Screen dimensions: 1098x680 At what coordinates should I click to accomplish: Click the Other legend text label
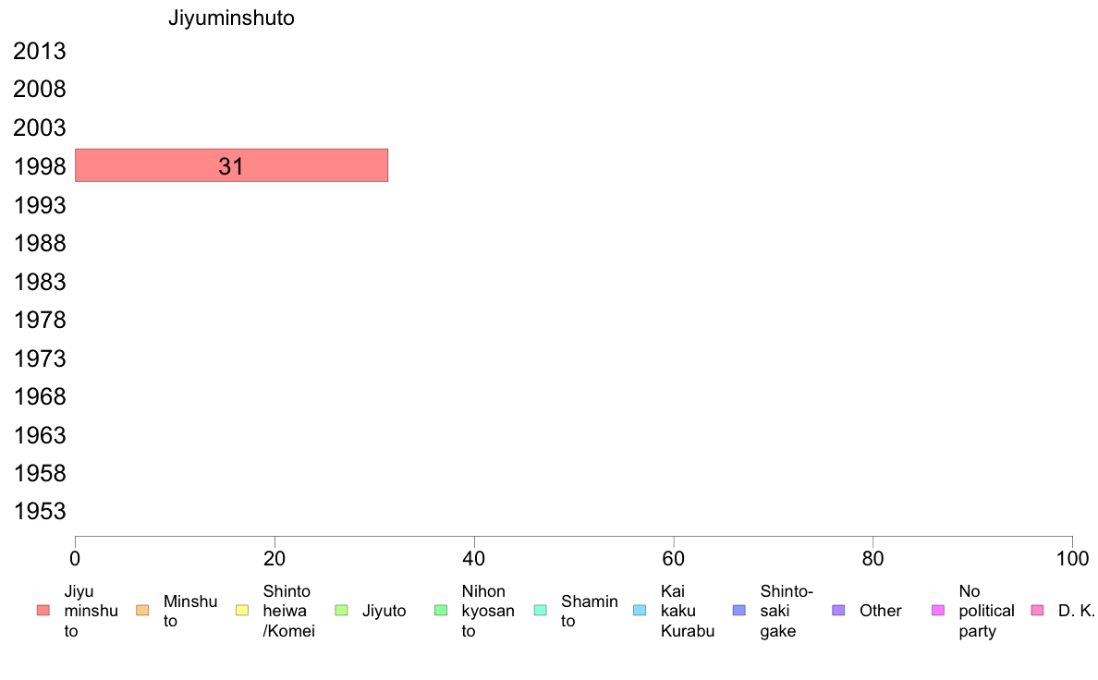(x=880, y=611)
